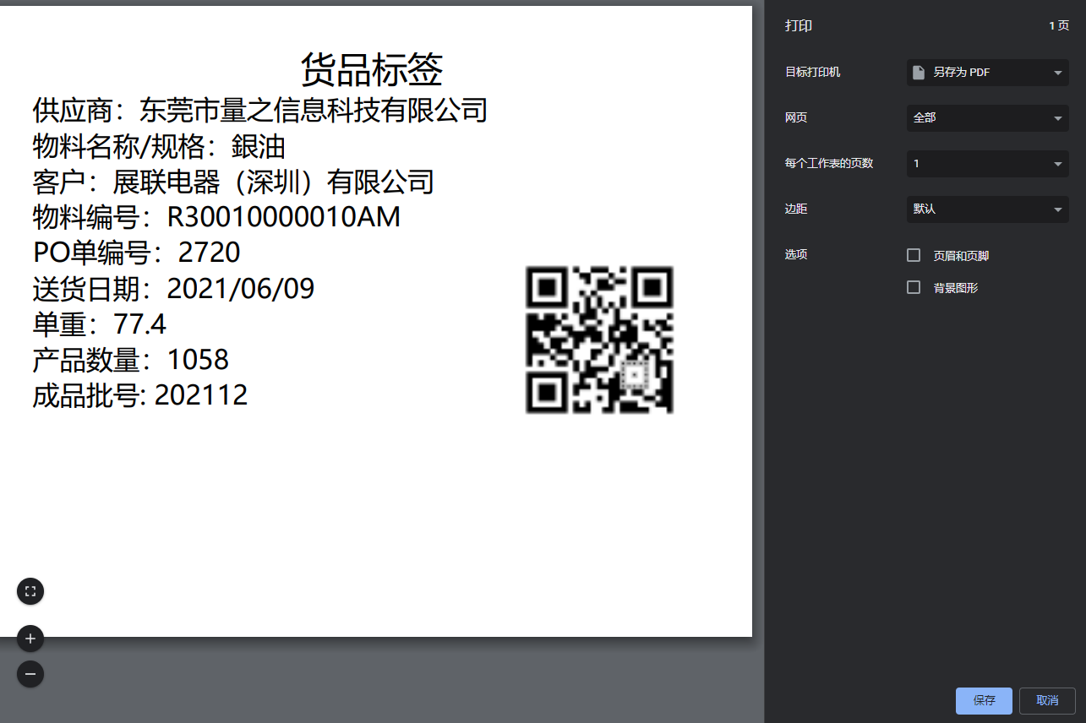
Task: Click the PDF document icon in printer field
Action: pos(919,73)
